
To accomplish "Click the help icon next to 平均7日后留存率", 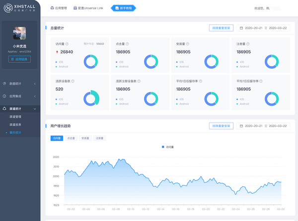I will [261, 81].
